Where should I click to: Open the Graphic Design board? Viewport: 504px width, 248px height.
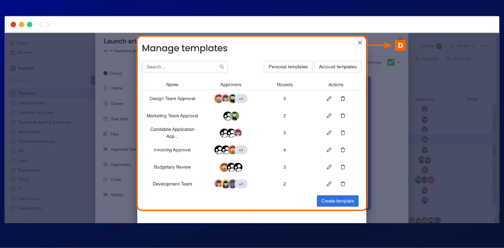click(31, 103)
